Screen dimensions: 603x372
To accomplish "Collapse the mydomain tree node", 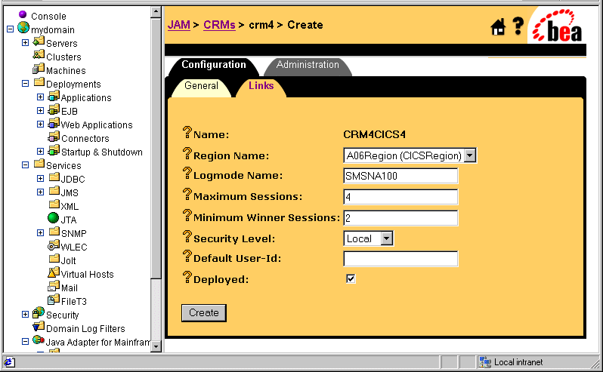I will click(x=11, y=29).
